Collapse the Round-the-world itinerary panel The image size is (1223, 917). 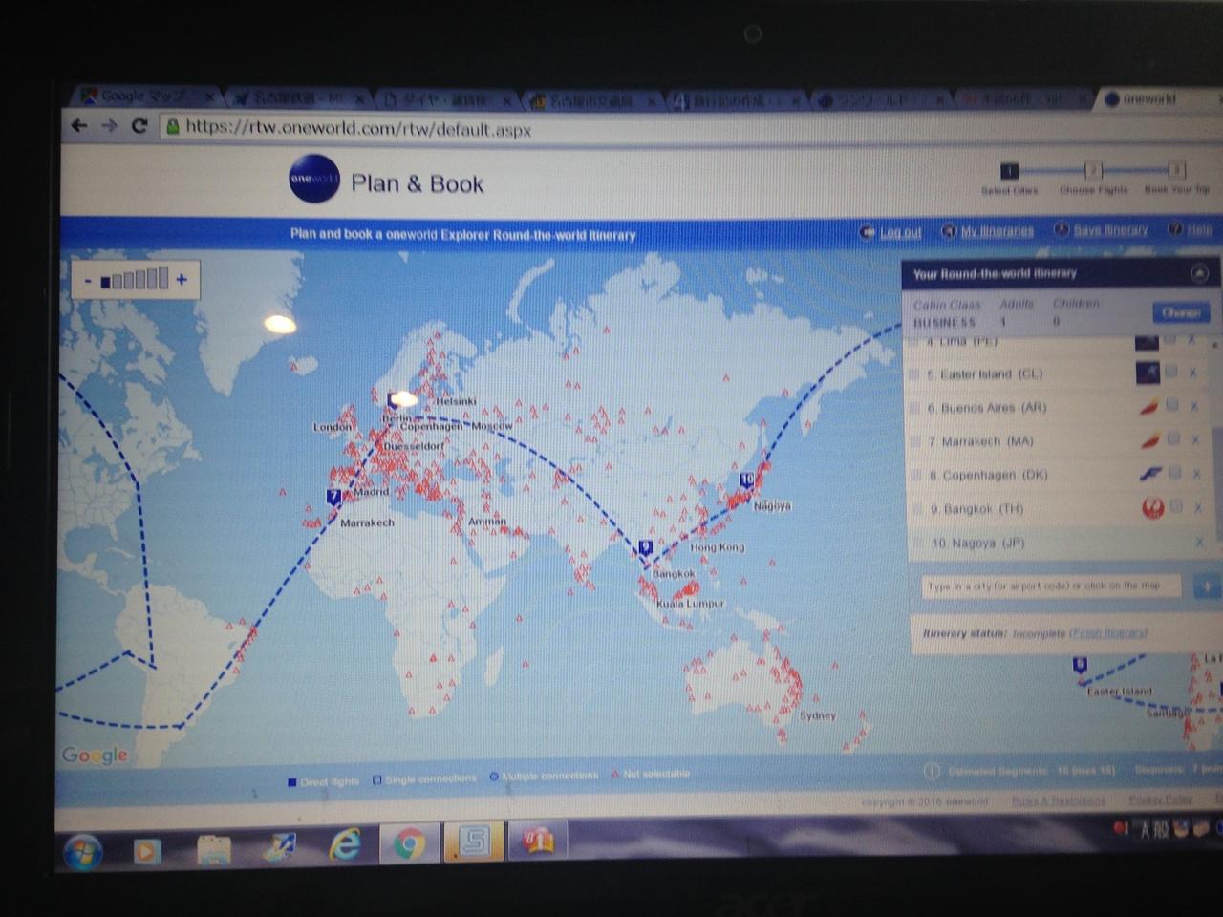point(1199,273)
